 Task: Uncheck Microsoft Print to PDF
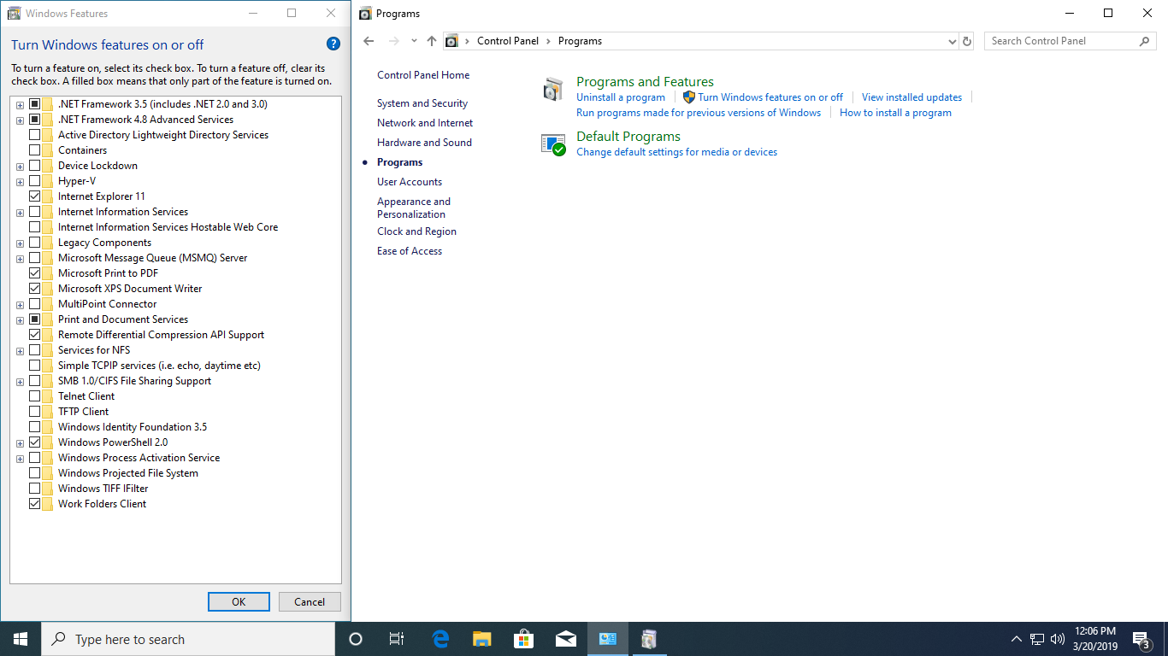tap(35, 273)
